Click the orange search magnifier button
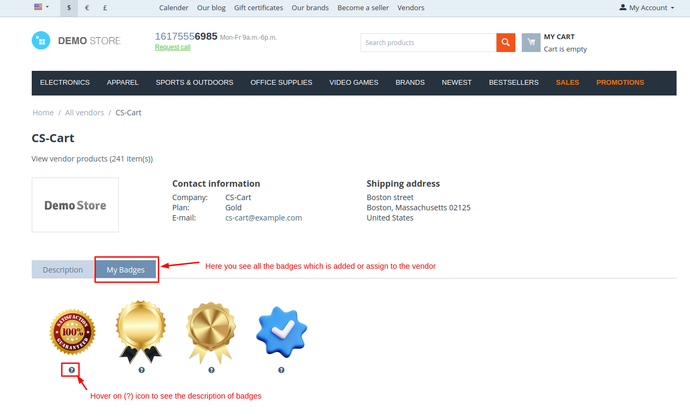 506,42
